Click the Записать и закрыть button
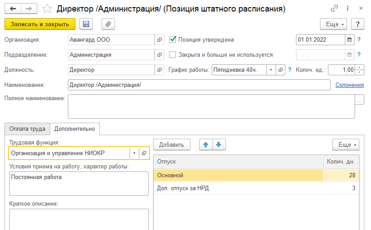 [x=40, y=24]
